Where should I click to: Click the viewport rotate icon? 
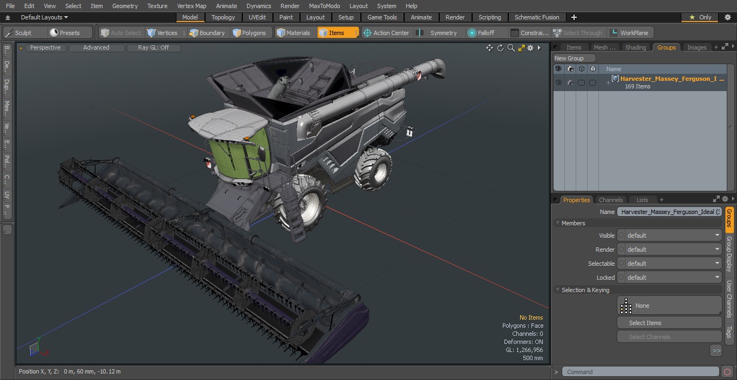500,48
